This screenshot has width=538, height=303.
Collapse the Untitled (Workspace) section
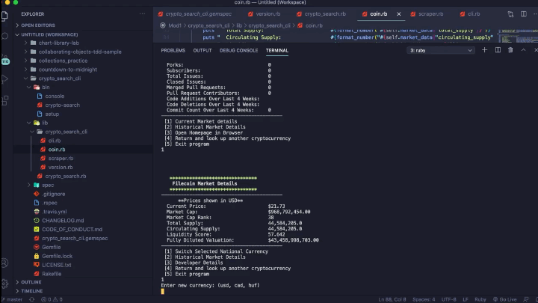point(49,34)
